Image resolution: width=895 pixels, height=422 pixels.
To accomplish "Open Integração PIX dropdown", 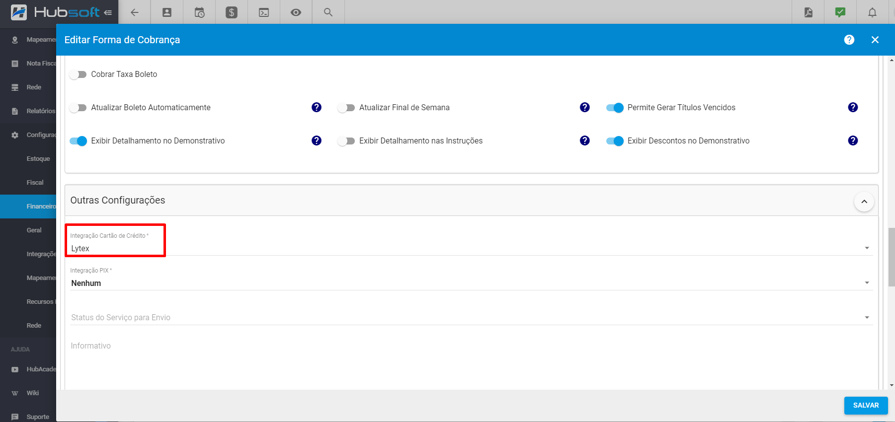I will [471, 283].
